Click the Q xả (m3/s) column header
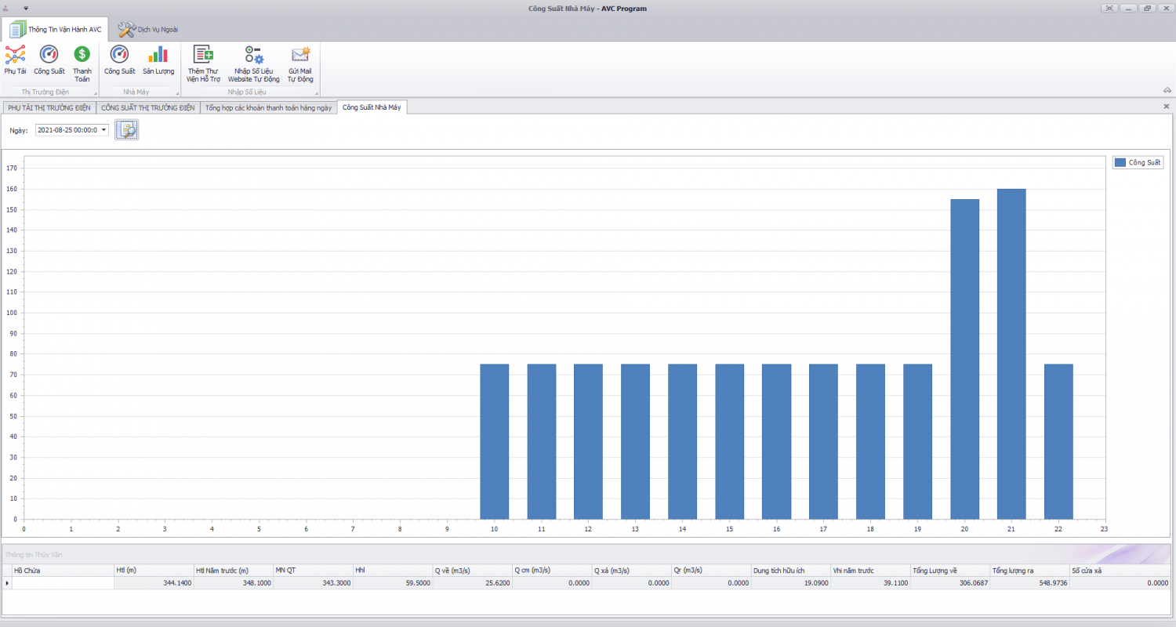The height and width of the screenshot is (627, 1176). pyautogui.click(x=631, y=571)
